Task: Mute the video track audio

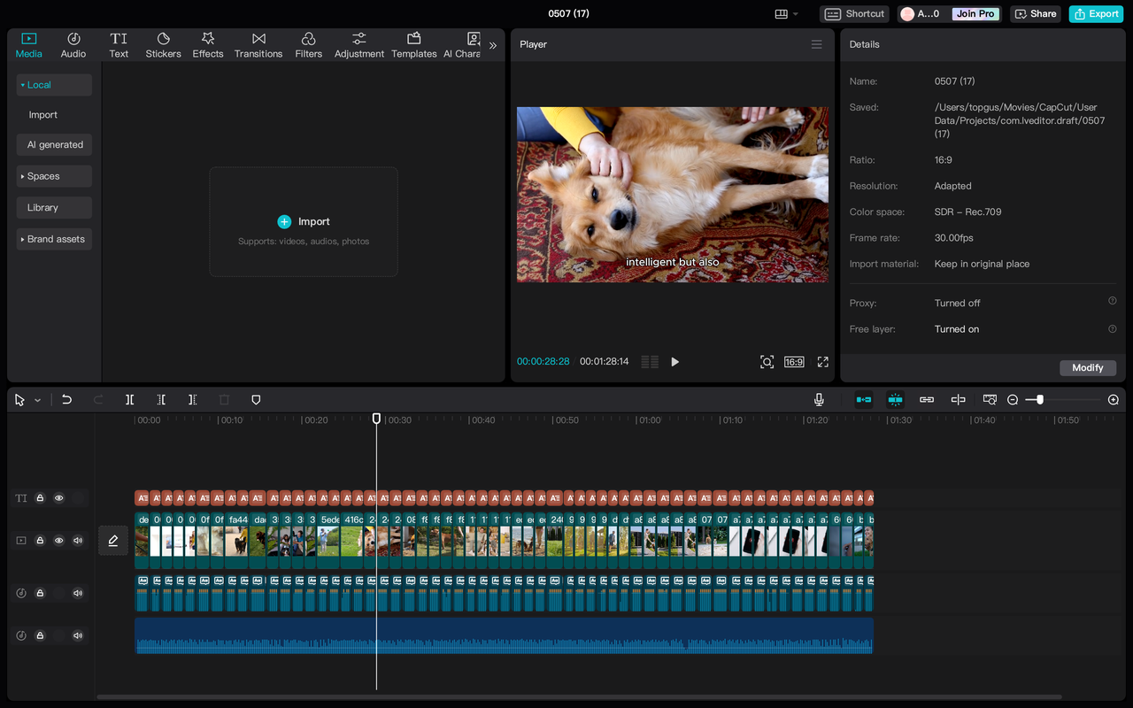Action: (x=77, y=540)
